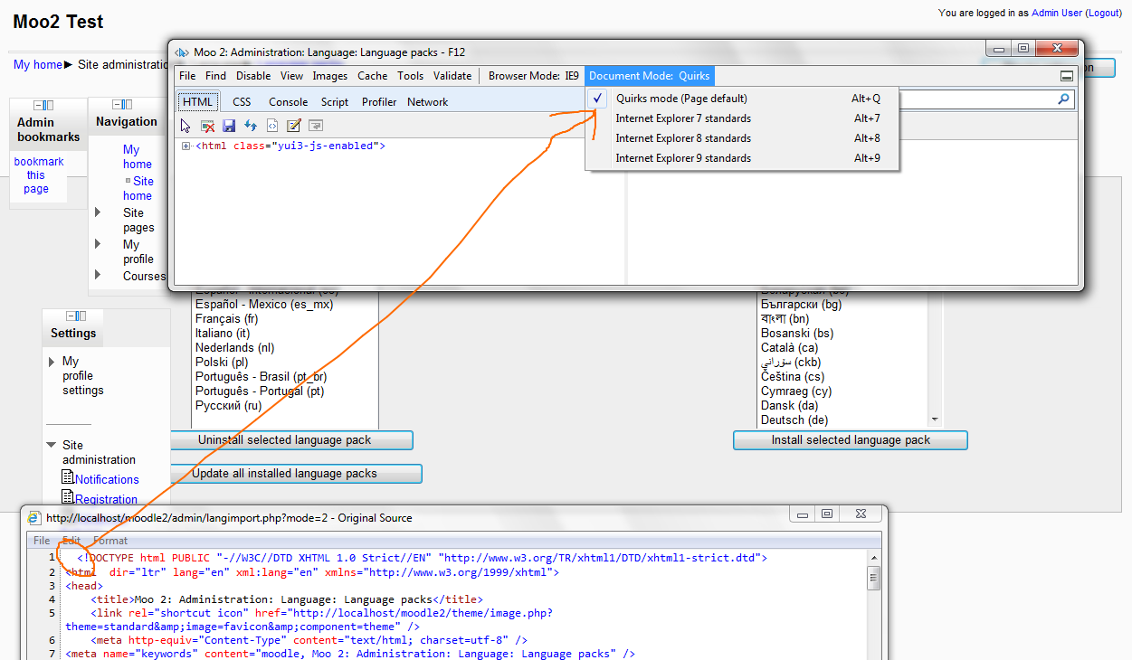Click hide block icon on Admin bookmarks block

40,106
